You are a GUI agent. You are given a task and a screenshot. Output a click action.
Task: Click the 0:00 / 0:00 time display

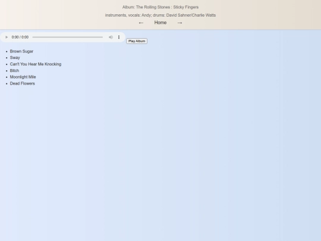coord(20,37)
